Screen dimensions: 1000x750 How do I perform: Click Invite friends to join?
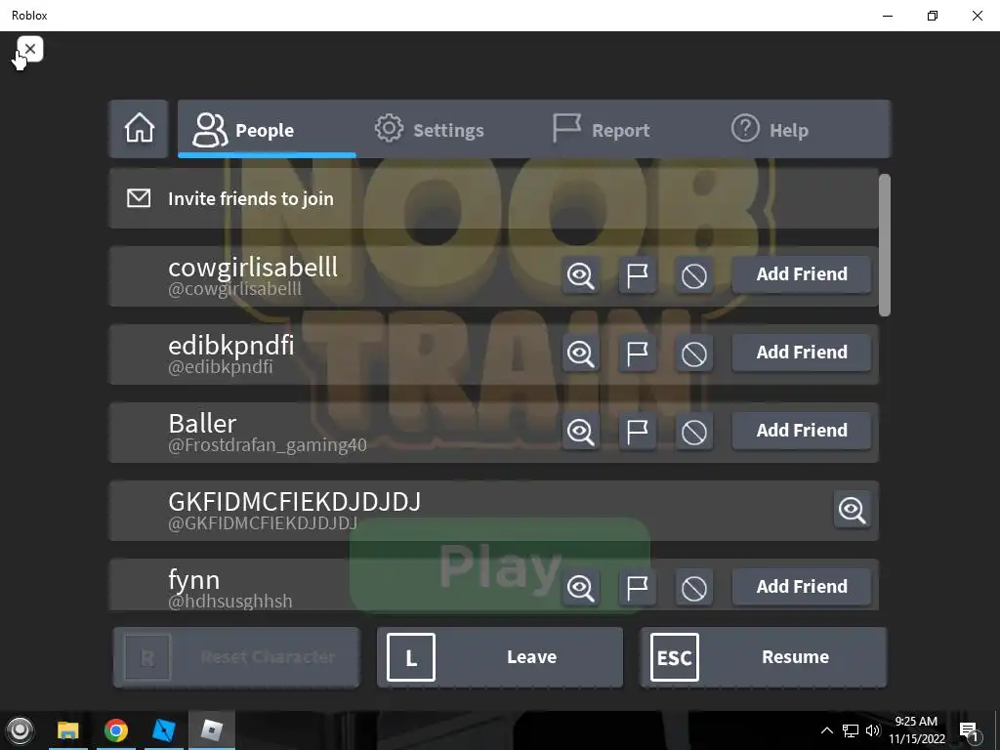(493, 199)
